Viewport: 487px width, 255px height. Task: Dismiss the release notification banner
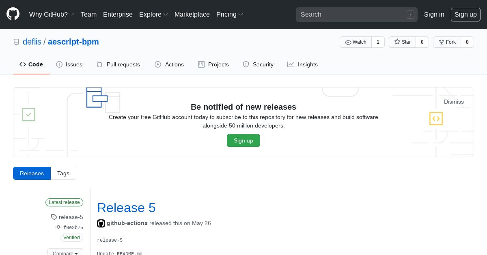click(x=454, y=102)
